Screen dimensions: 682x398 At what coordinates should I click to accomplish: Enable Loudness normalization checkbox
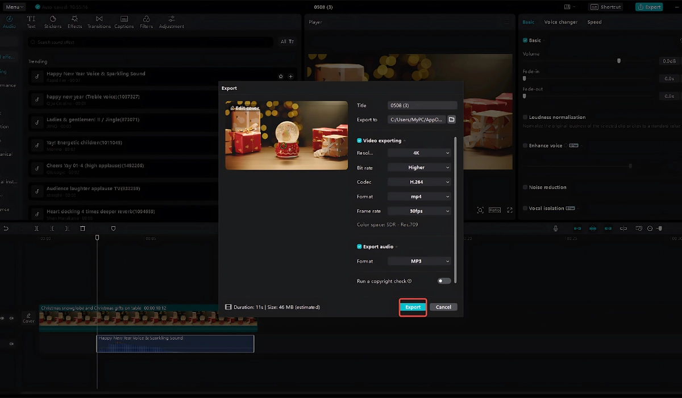coord(525,117)
